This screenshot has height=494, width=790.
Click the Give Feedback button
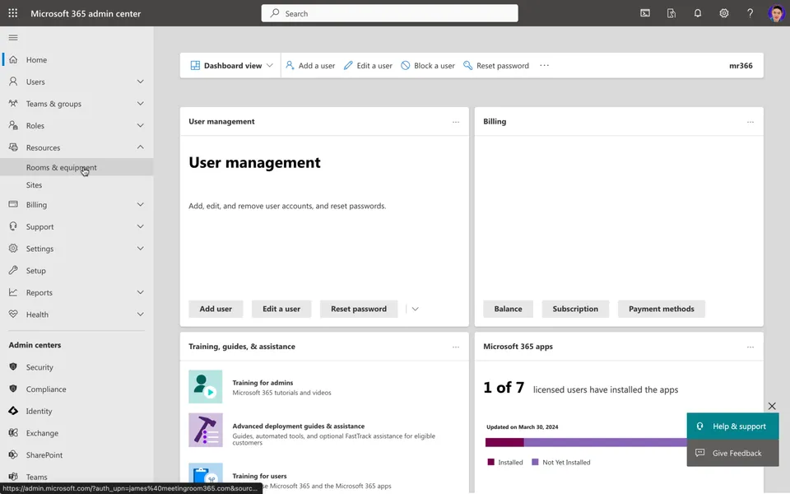732,453
